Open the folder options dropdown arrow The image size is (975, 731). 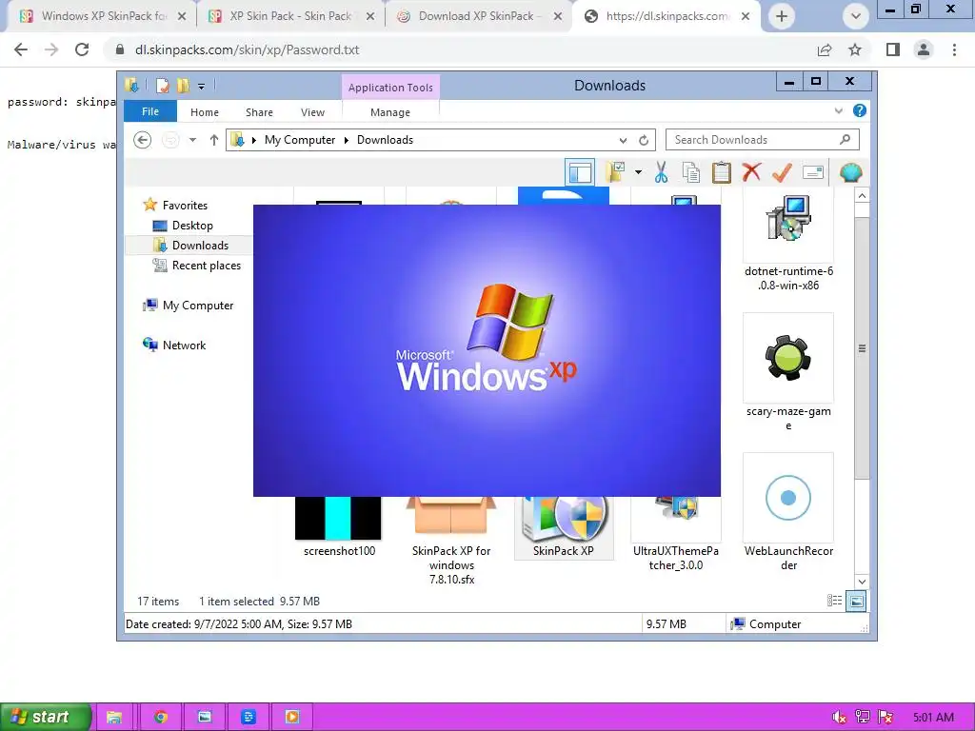click(638, 172)
